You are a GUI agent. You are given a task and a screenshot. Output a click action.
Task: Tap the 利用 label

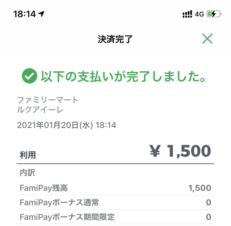tap(27, 155)
